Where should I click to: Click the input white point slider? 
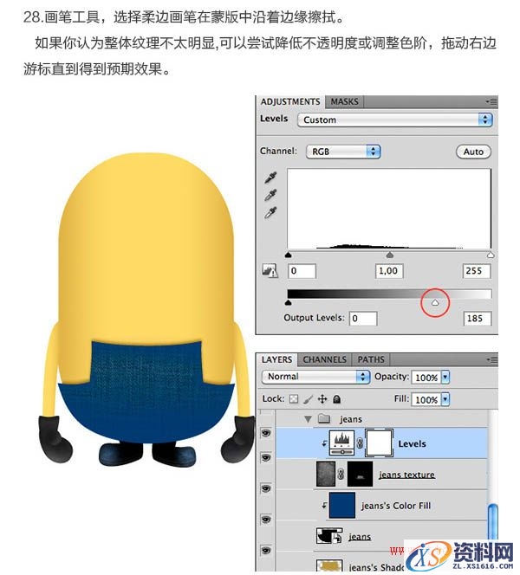tap(491, 255)
